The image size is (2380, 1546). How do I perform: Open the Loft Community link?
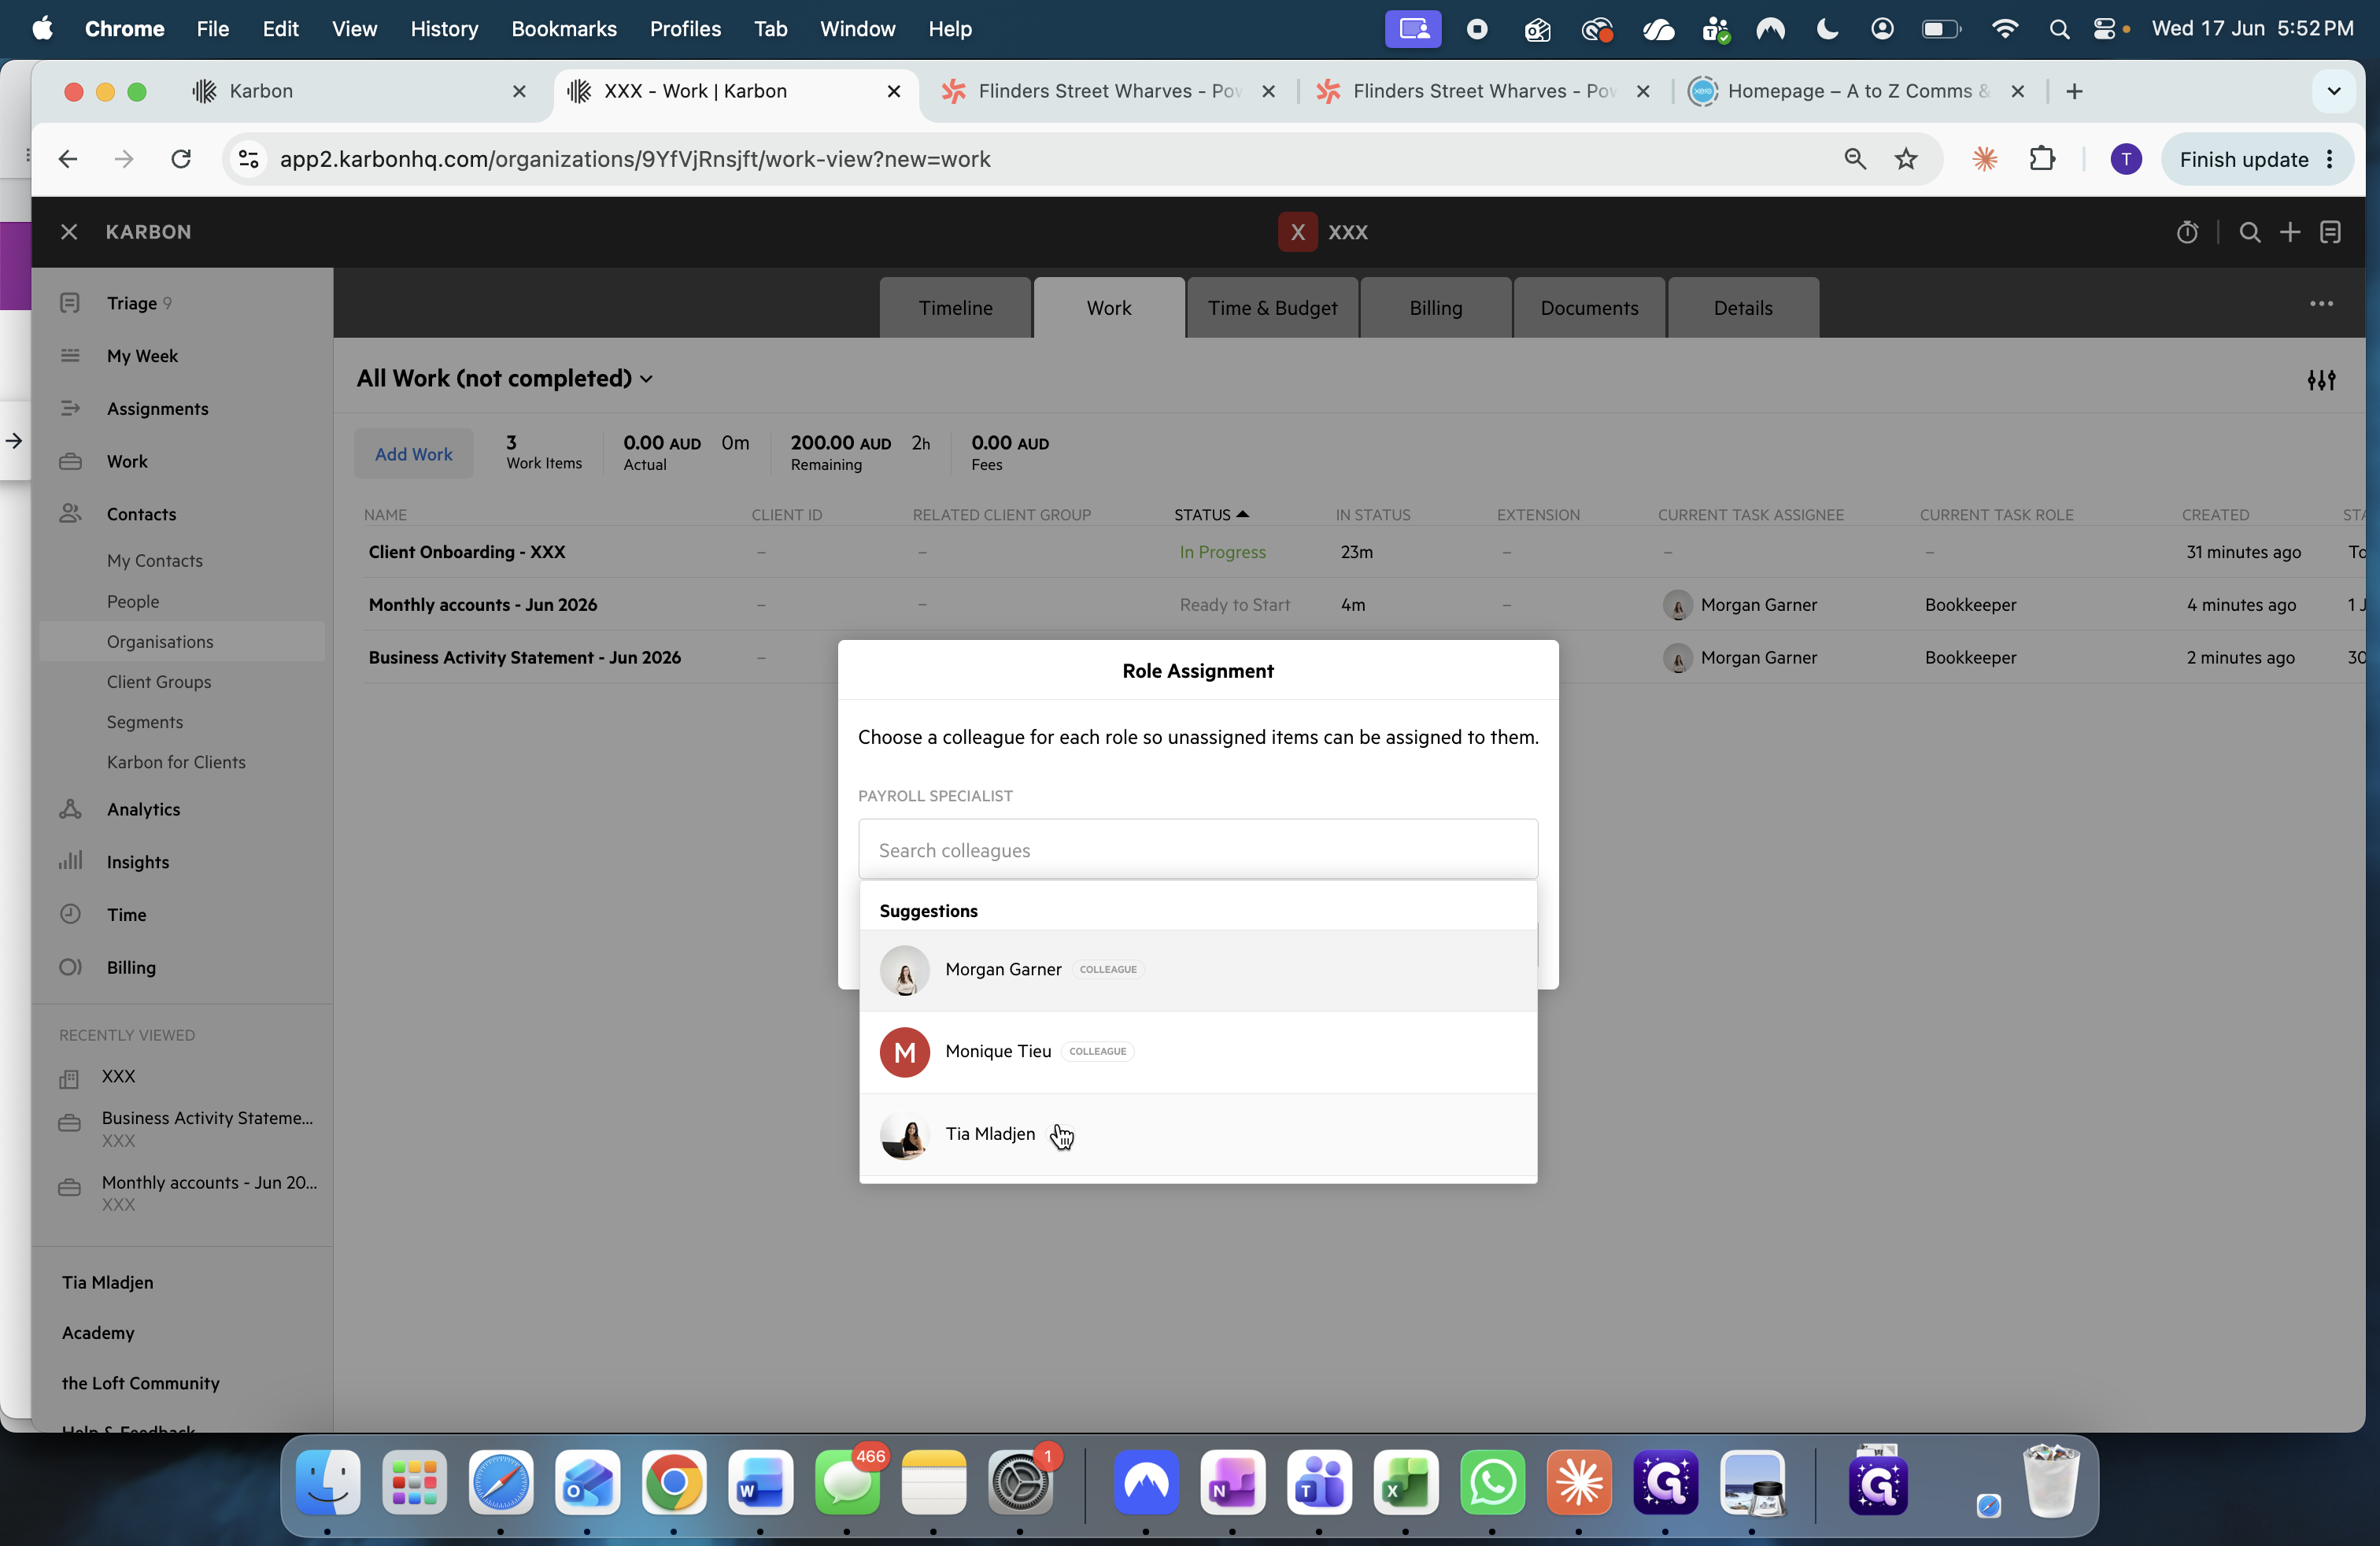[140, 1383]
